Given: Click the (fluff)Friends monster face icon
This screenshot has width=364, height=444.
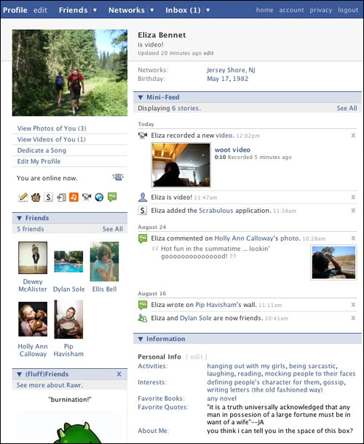Looking at the screenshot, I should 36,197.
